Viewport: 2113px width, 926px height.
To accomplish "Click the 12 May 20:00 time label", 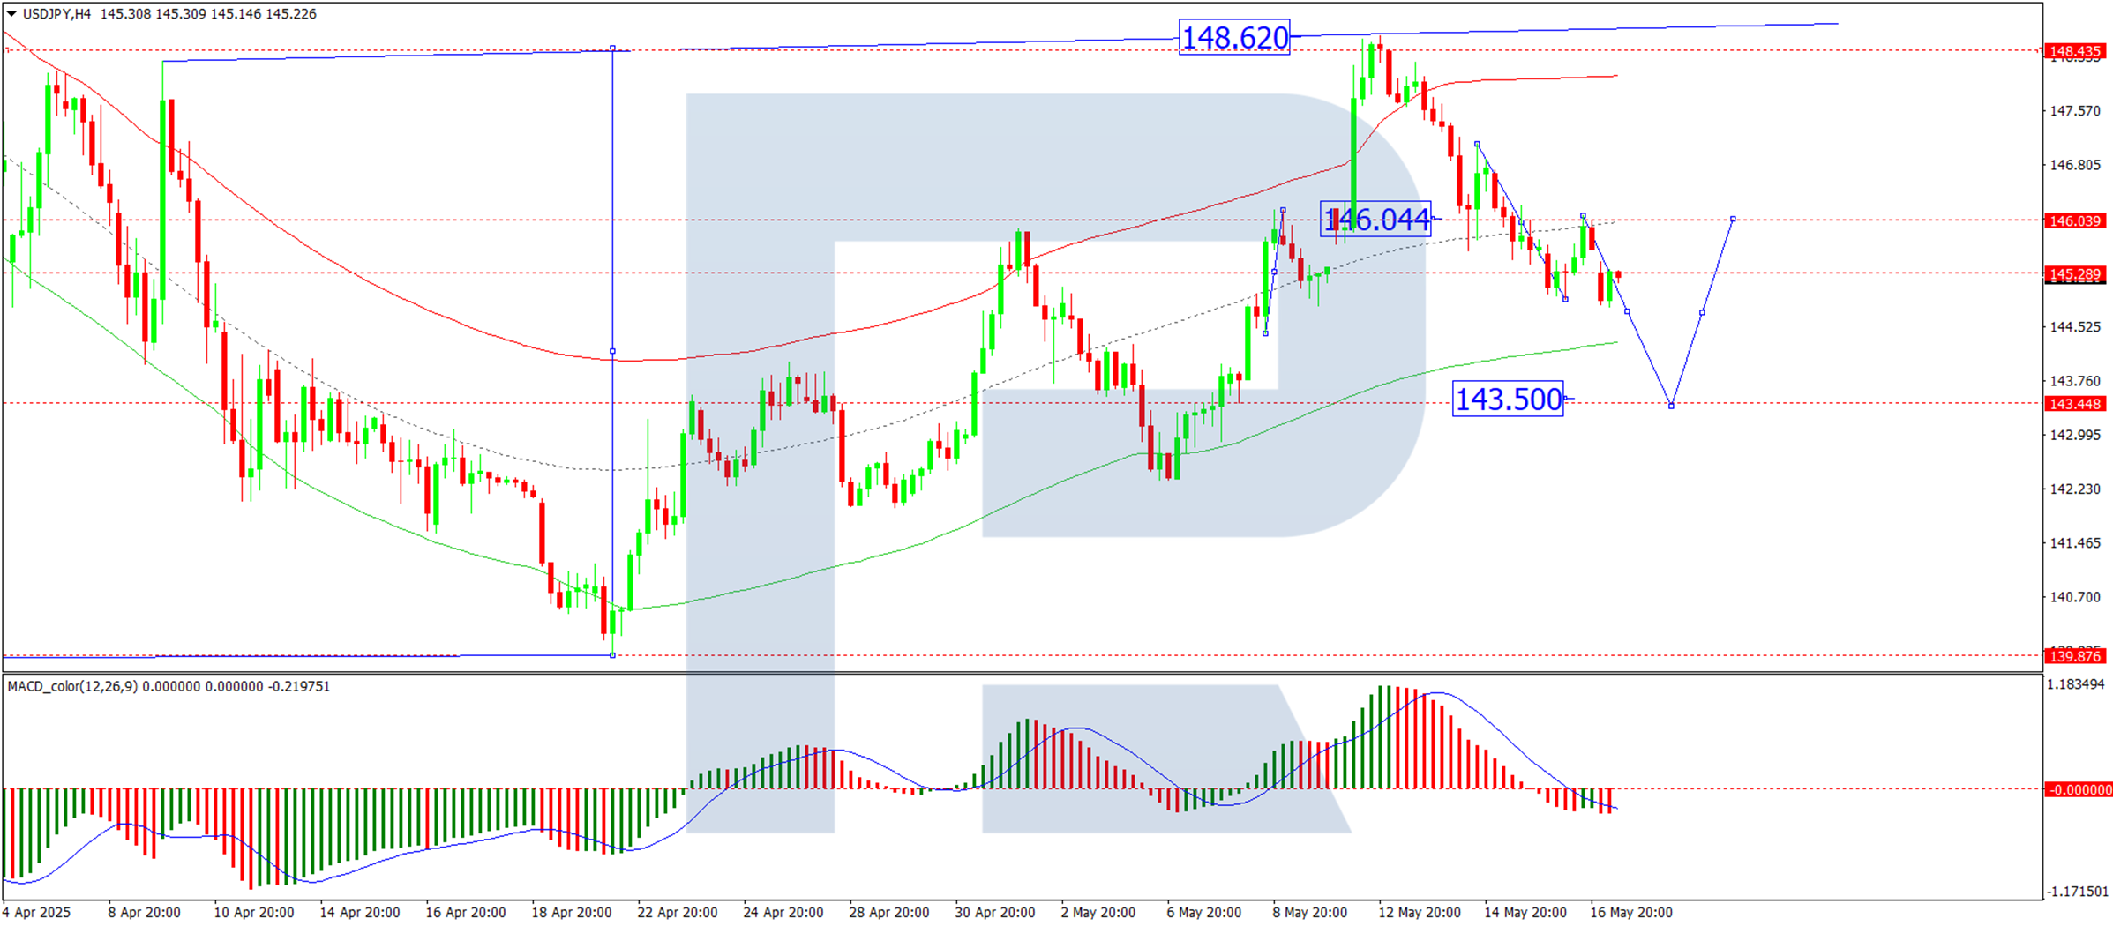I will click(x=1420, y=912).
